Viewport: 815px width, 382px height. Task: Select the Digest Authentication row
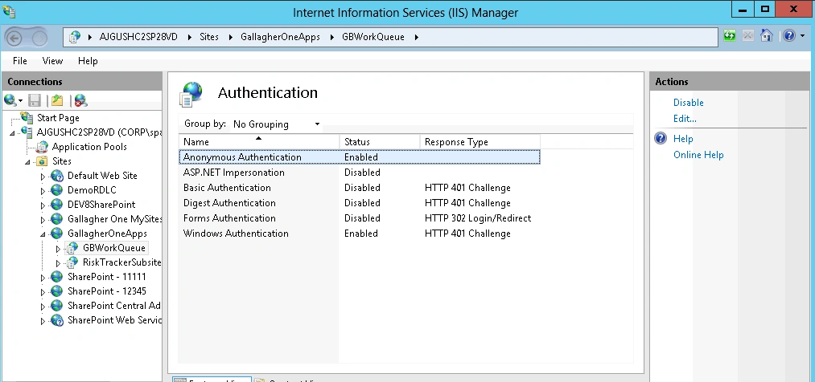pyautogui.click(x=359, y=203)
